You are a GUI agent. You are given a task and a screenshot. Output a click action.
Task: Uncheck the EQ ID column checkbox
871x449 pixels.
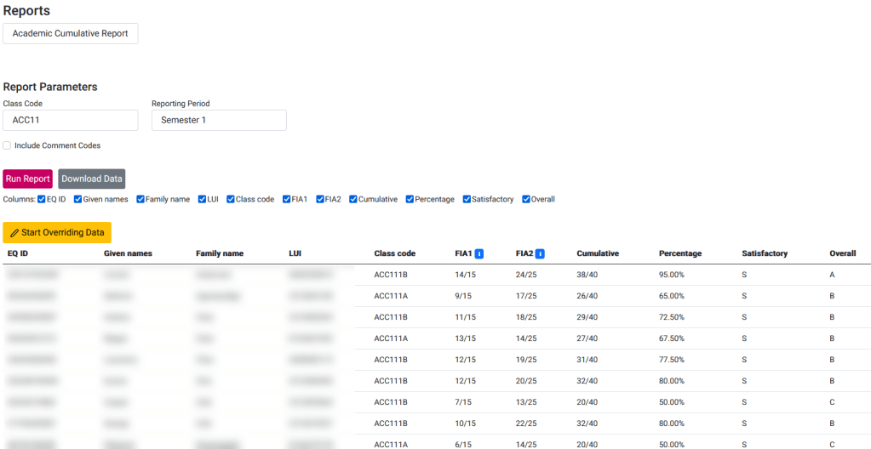[x=42, y=199]
